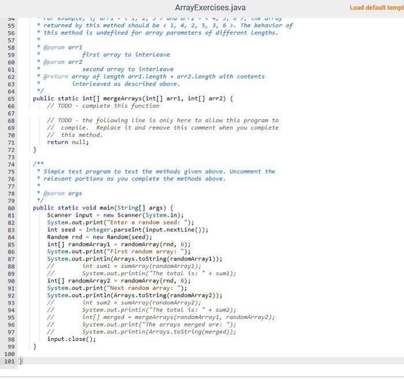Click commented mergeArrays(randomArray1, randomArray2) call line
404x379 pixels.
(x=161, y=317)
